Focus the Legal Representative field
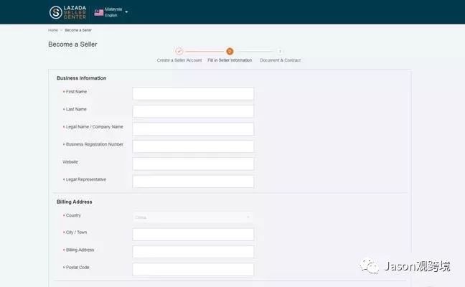465x287 pixels. click(x=193, y=181)
